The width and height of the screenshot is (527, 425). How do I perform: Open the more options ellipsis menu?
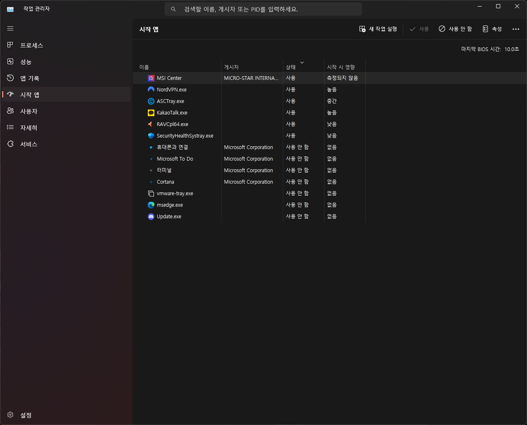click(x=516, y=29)
